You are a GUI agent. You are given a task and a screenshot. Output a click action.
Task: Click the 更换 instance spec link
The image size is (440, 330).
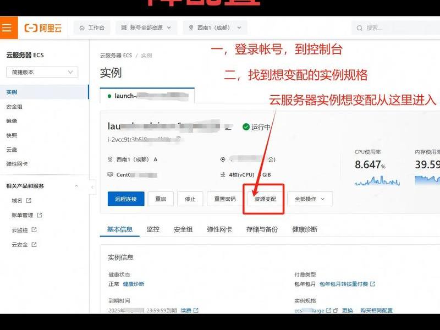click(x=348, y=310)
